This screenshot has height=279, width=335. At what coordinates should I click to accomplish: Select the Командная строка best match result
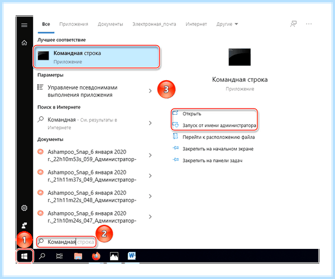click(x=97, y=57)
